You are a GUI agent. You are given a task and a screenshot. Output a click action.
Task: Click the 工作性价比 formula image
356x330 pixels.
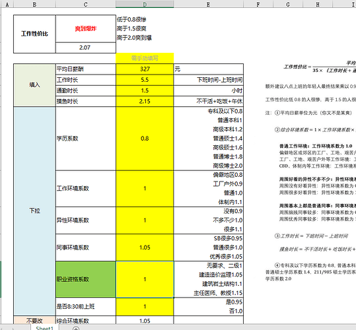[x=320, y=67]
